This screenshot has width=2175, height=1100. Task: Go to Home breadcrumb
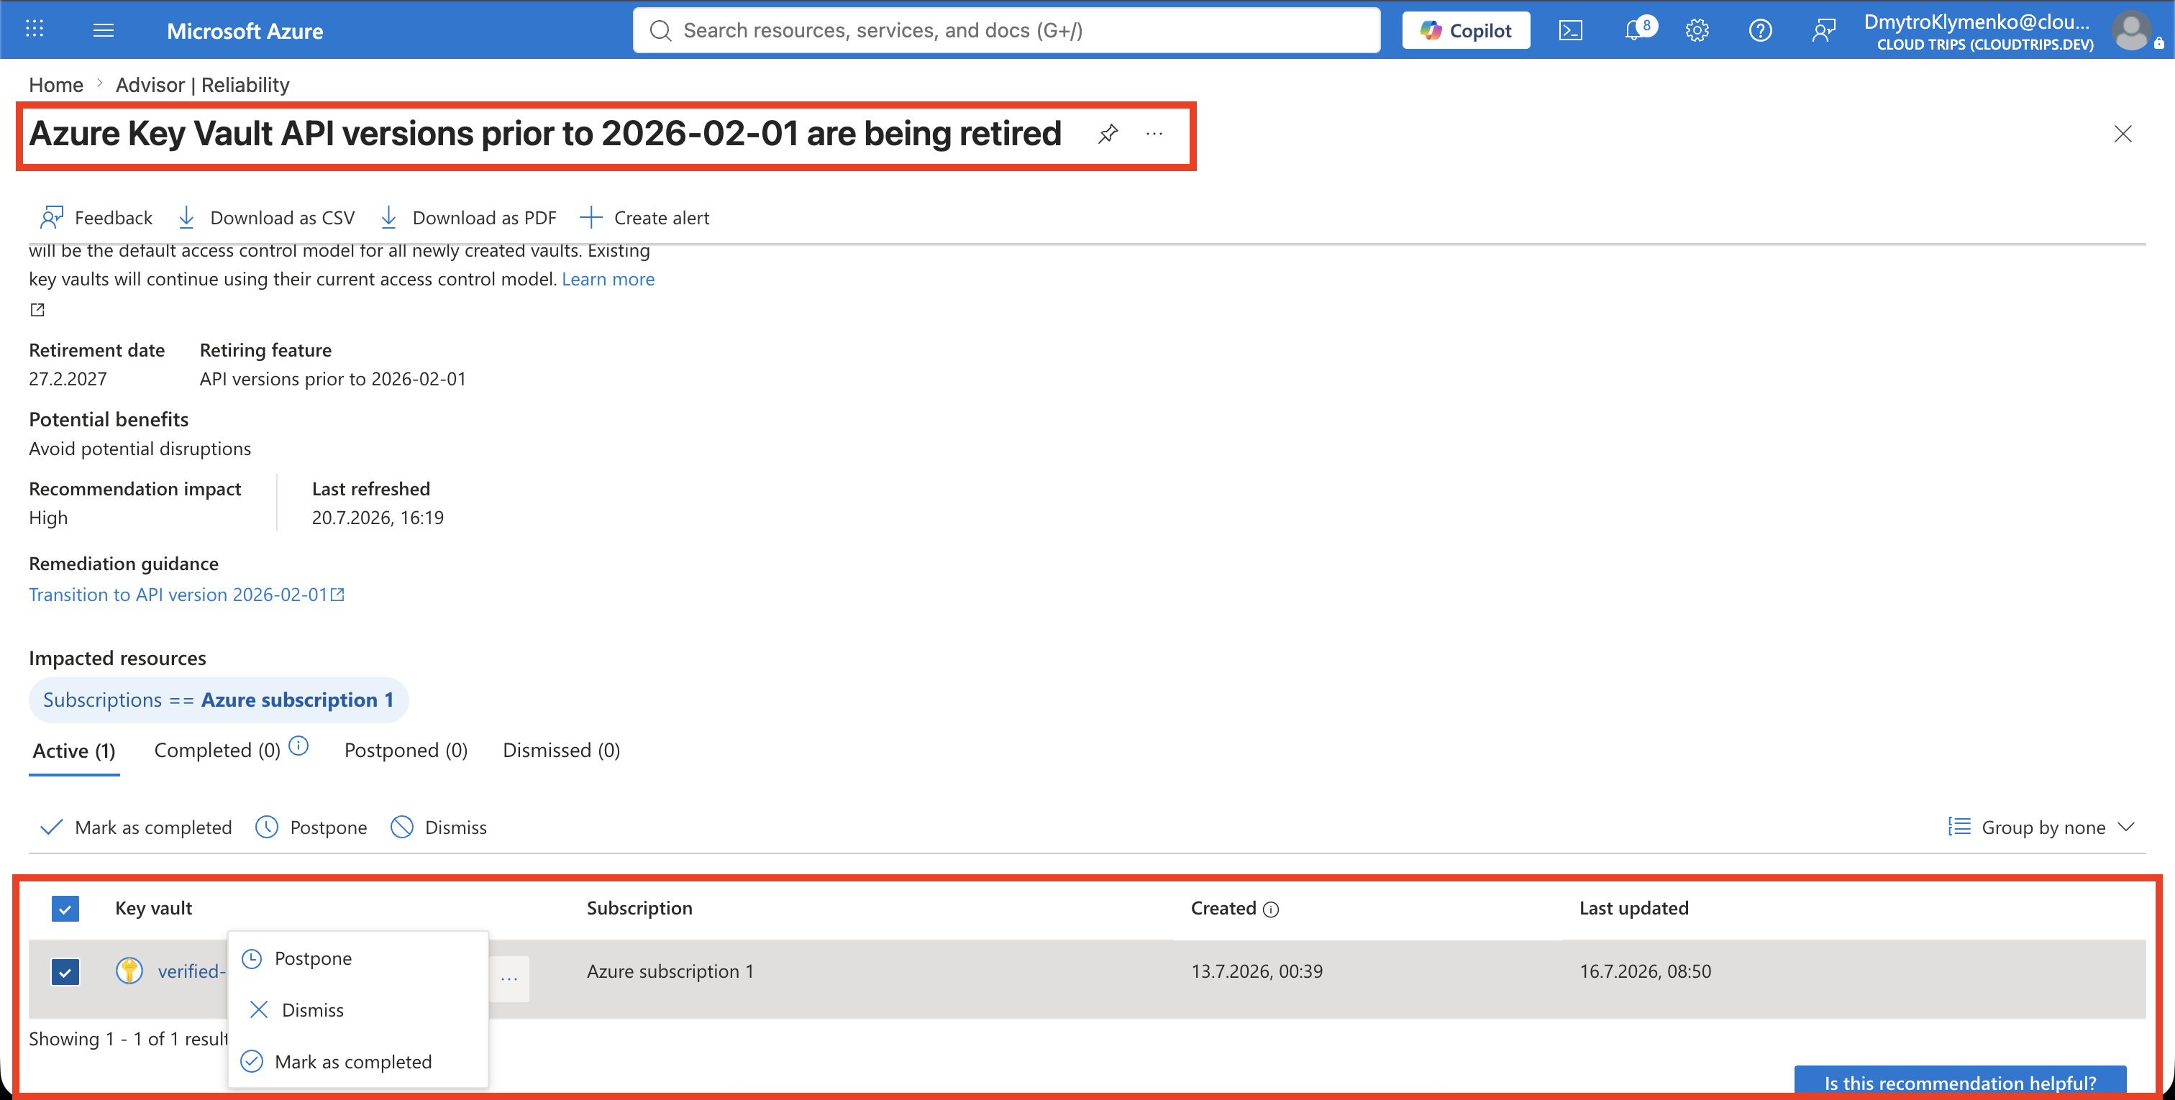point(55,84)
